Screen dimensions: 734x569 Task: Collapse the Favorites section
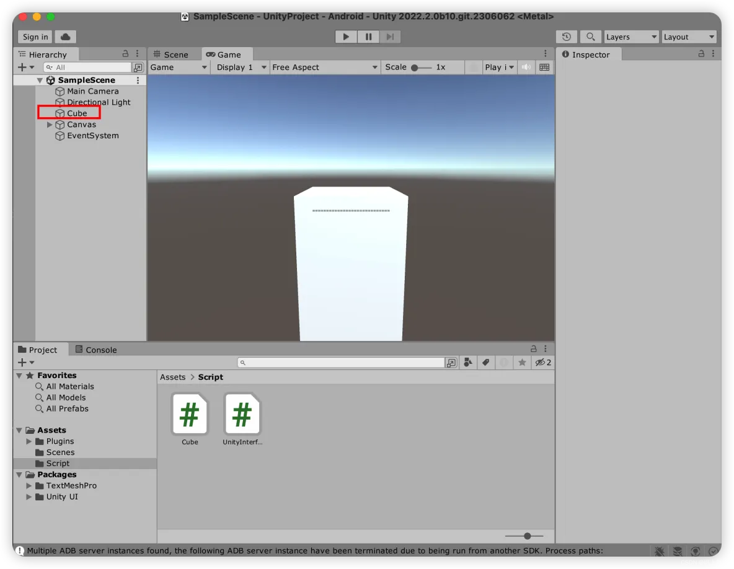point(19,375)
